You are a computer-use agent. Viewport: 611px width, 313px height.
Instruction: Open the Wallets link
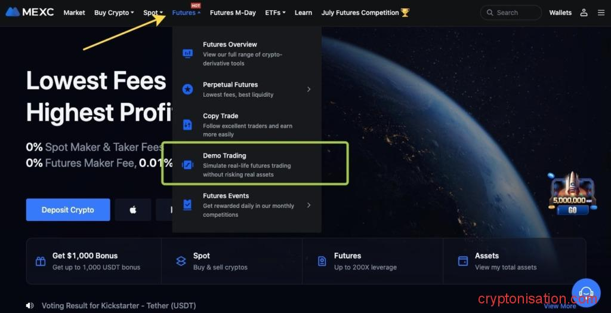(x=560, y=13)
